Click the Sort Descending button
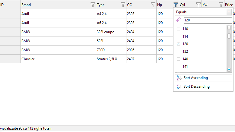This screenshot has height=132, width=235. click(203, 86)
